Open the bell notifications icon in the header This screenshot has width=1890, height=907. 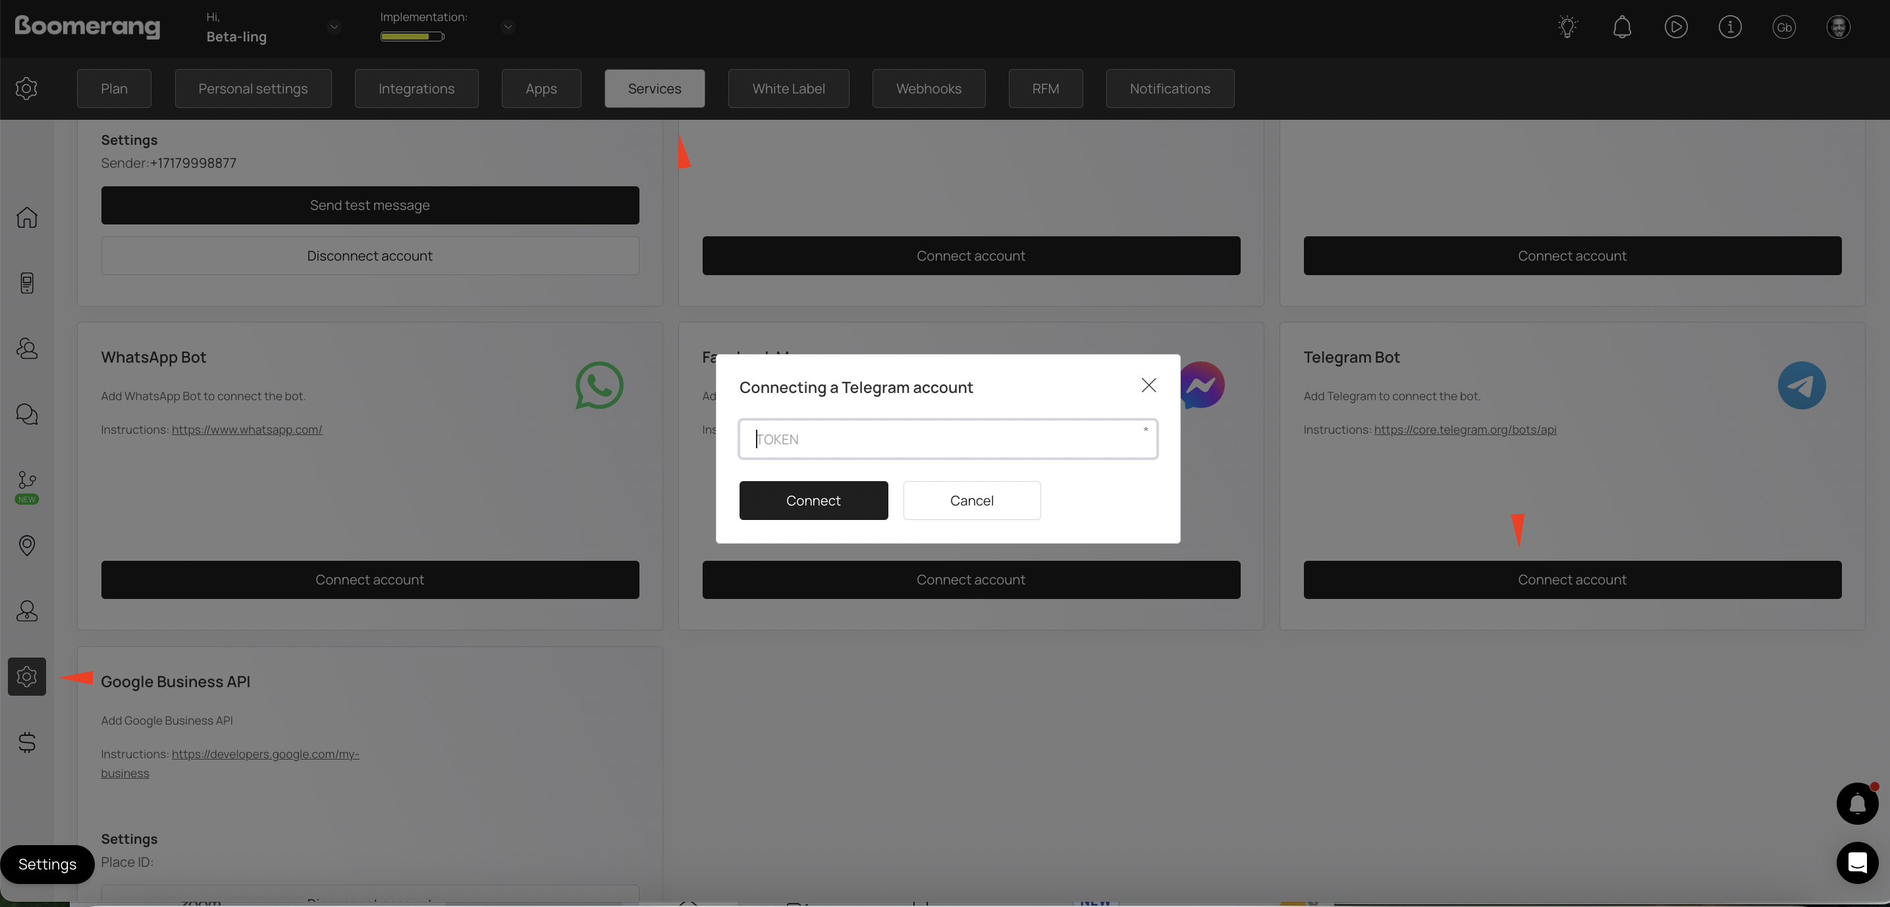click(x=1621, y=27)
